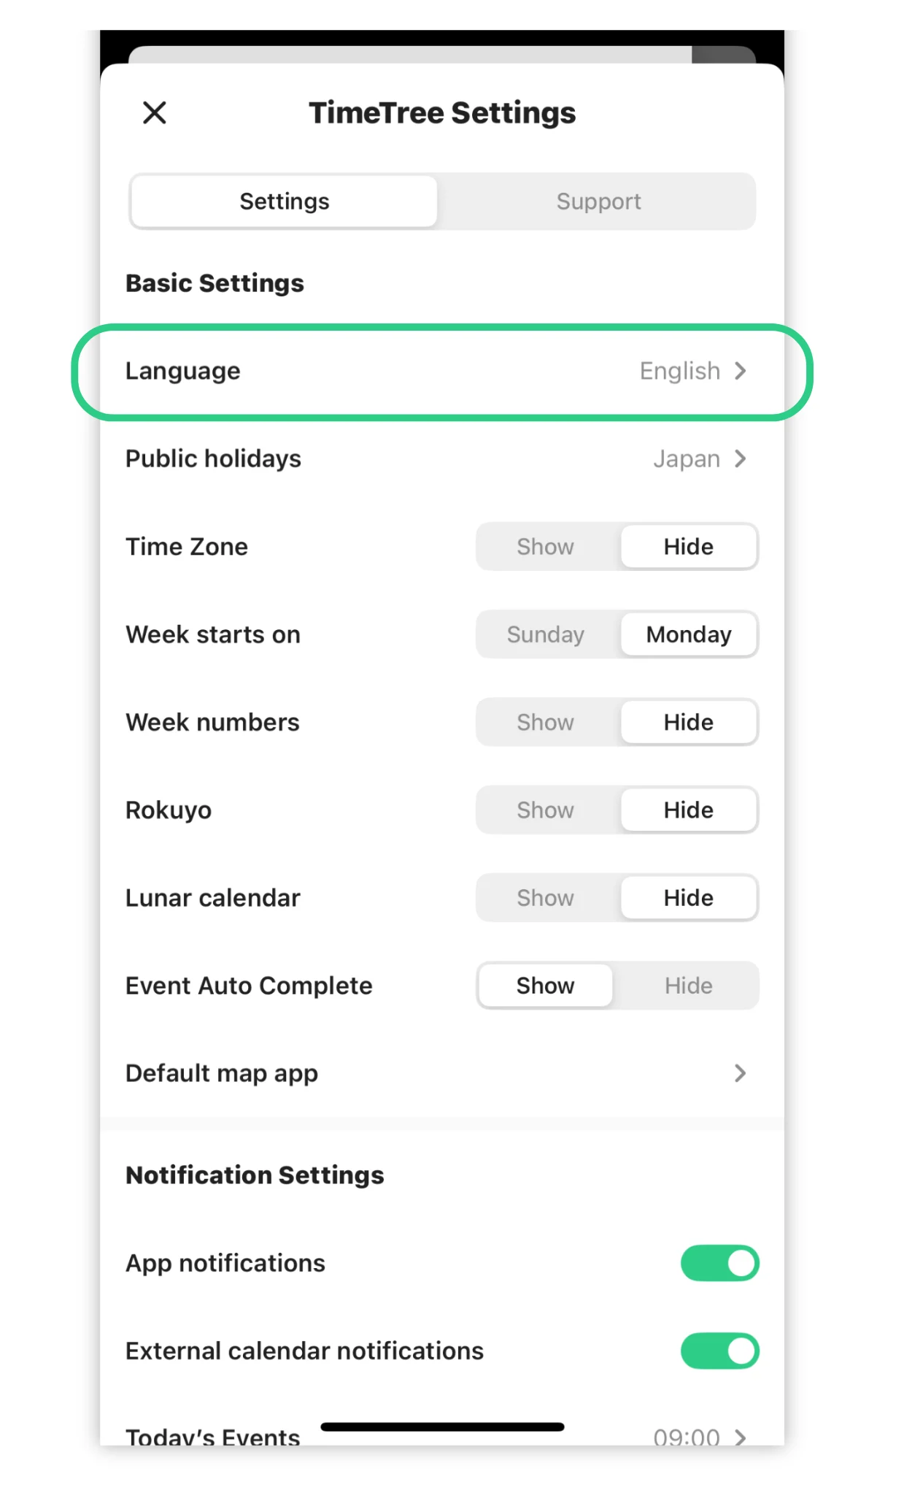Expand the chevron next to English
Image resolution: width=904 pixels, height=1509 pixels.
(741, 371)
